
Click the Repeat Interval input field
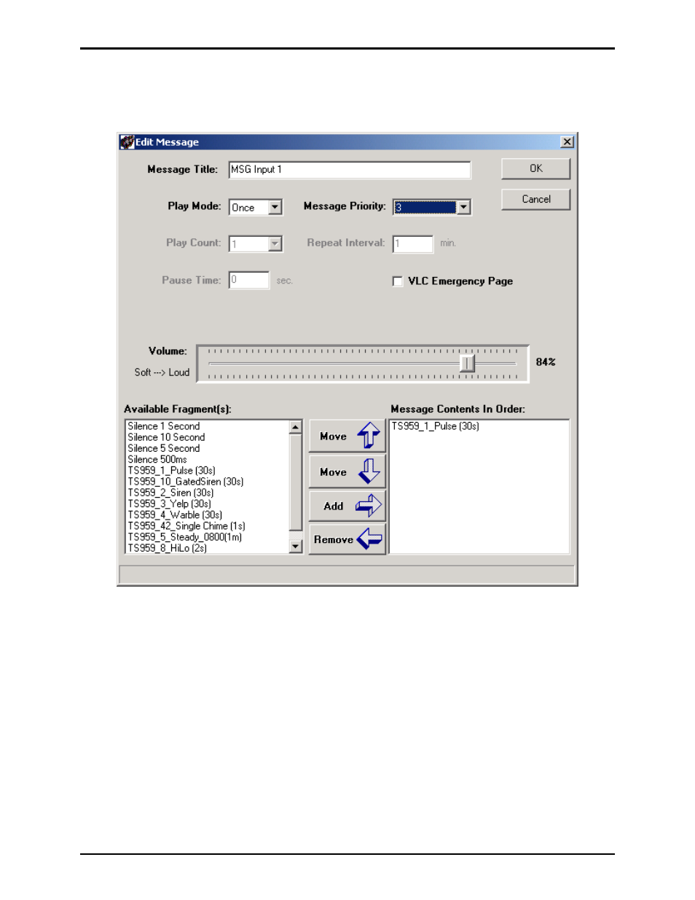(x=413, y=243)
